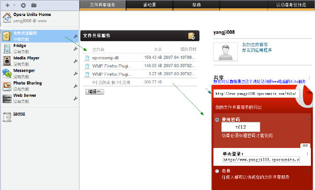315x190 pixels.
Task: Click the plus add button in sidebar toolbar
Action: 7,5
